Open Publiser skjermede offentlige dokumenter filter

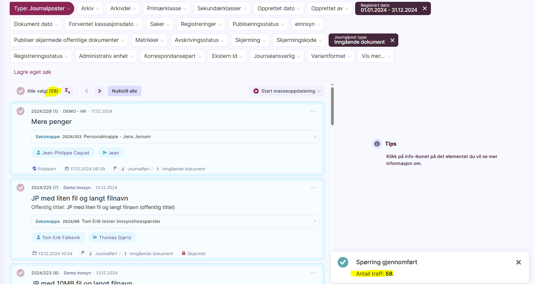tap(69, 40)
